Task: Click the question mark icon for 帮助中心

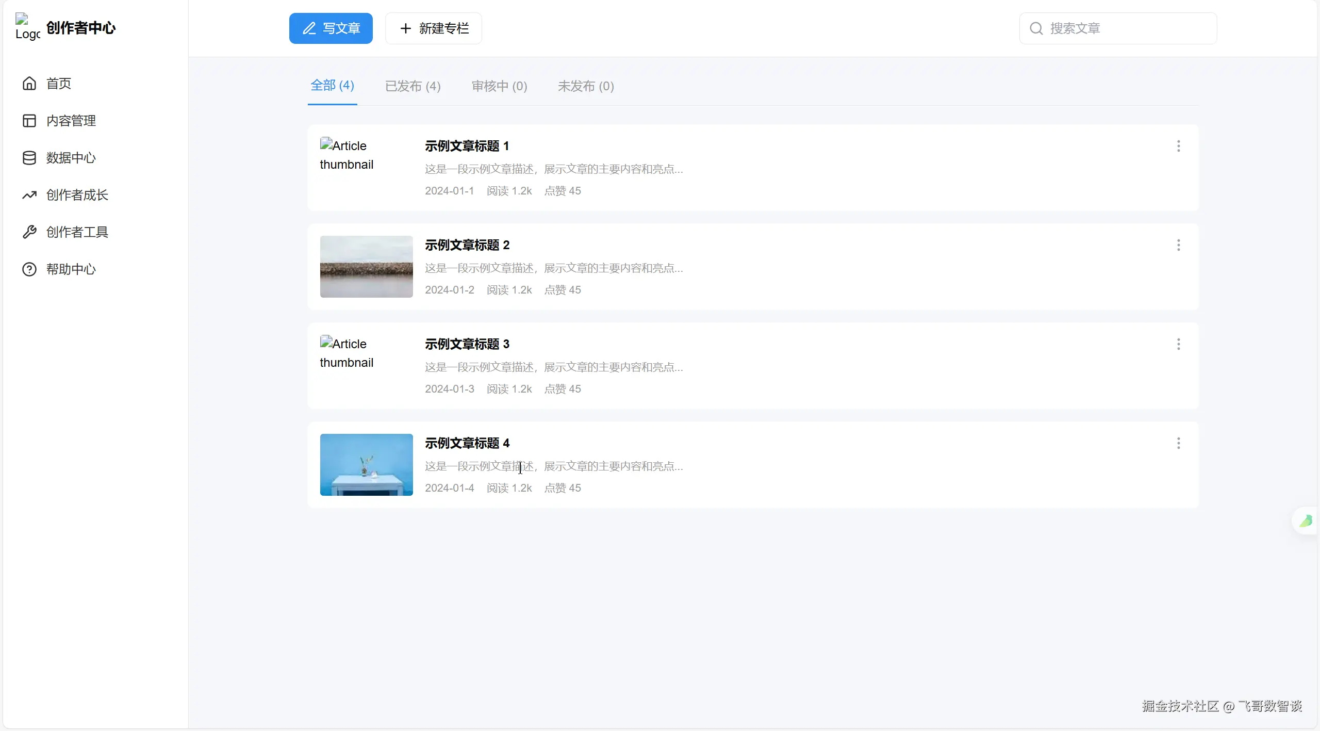Action: click(29, 269)
